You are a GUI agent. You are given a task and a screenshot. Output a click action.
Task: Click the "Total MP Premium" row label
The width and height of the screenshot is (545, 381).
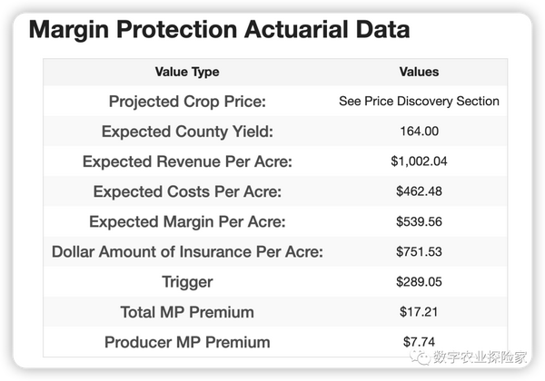pos(187,312)
